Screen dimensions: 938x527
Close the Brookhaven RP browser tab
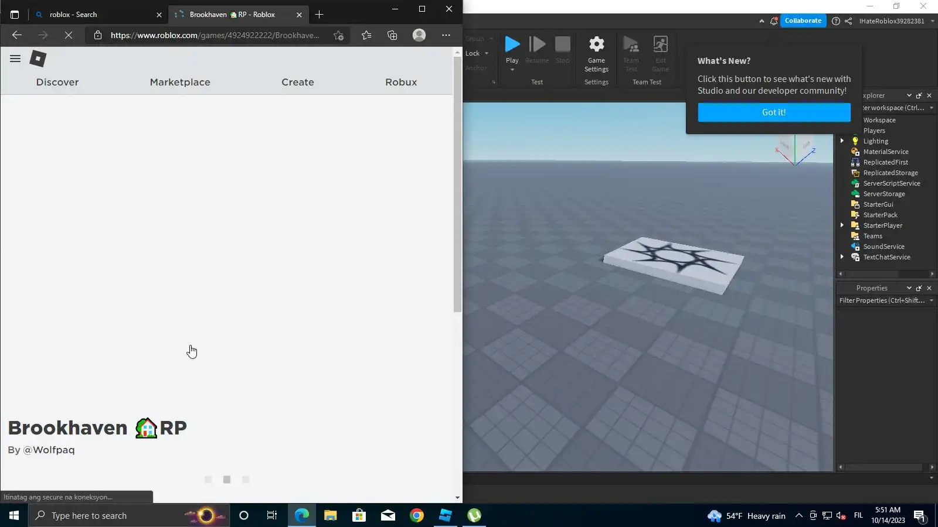299,15
